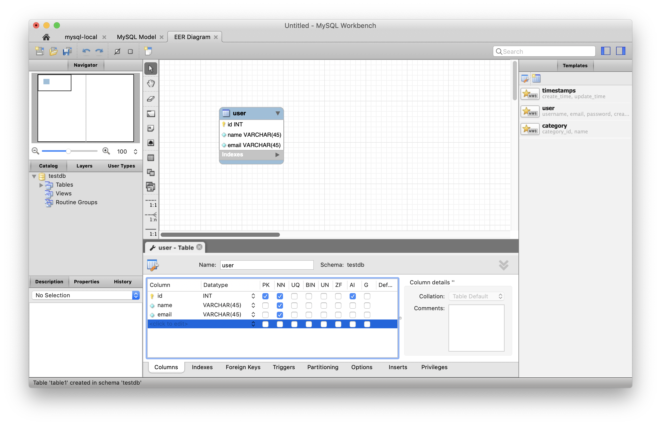Click the first templates panel toolbar icon
Screen dimensions: 661x426
(525, 79)
